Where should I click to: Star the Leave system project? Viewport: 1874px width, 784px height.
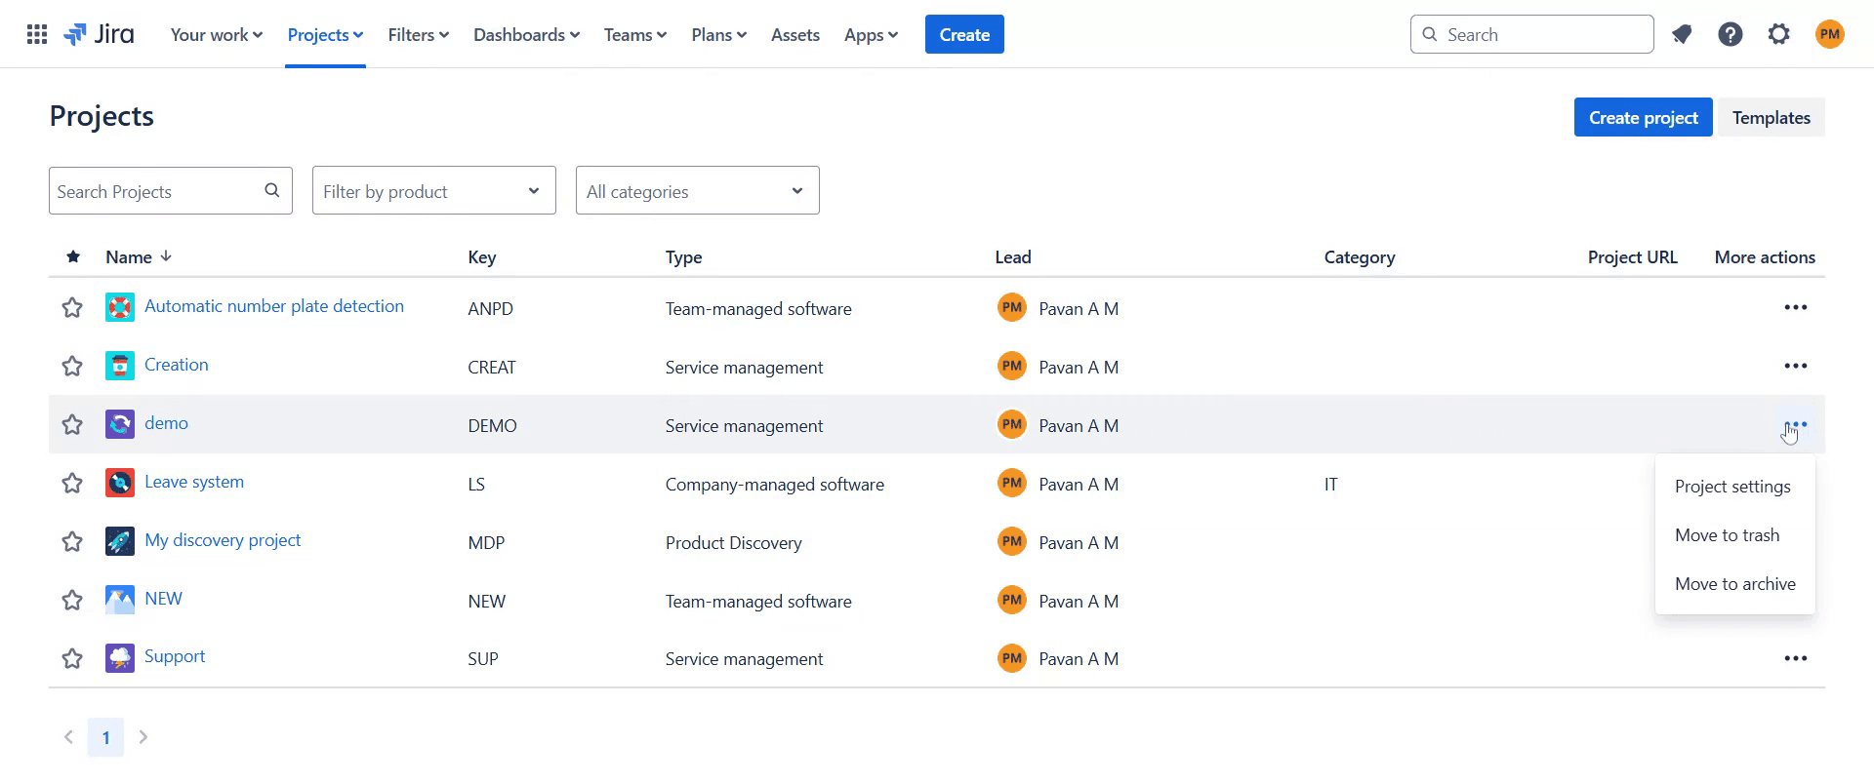(x=72, y=484)
